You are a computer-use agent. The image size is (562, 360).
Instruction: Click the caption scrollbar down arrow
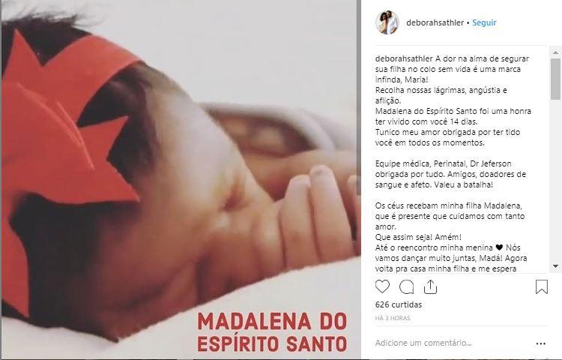click(555, 266)
